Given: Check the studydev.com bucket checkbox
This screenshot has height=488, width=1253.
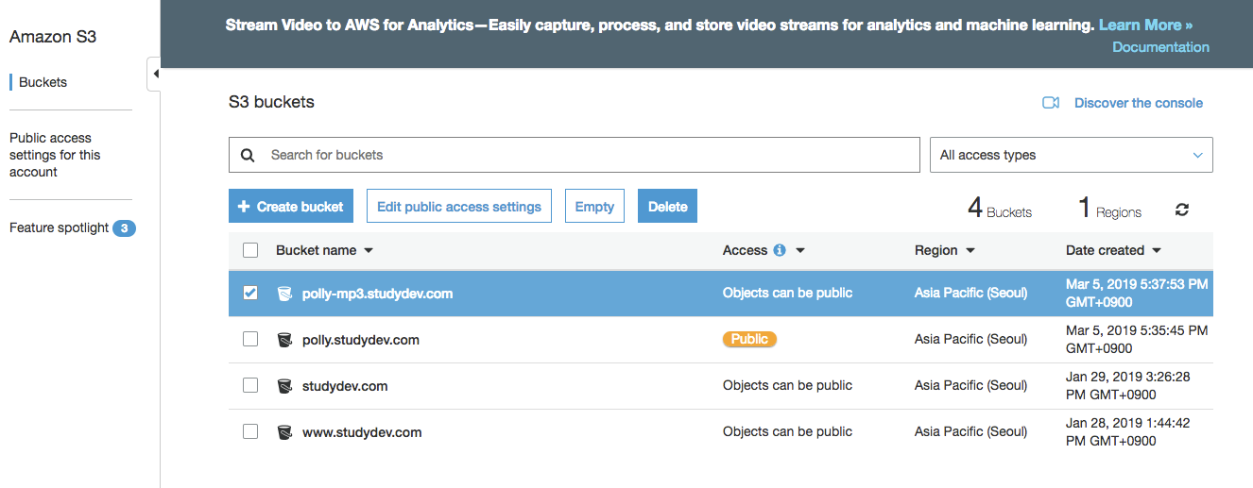Looking at the screenshot, I should click(250, 385).
